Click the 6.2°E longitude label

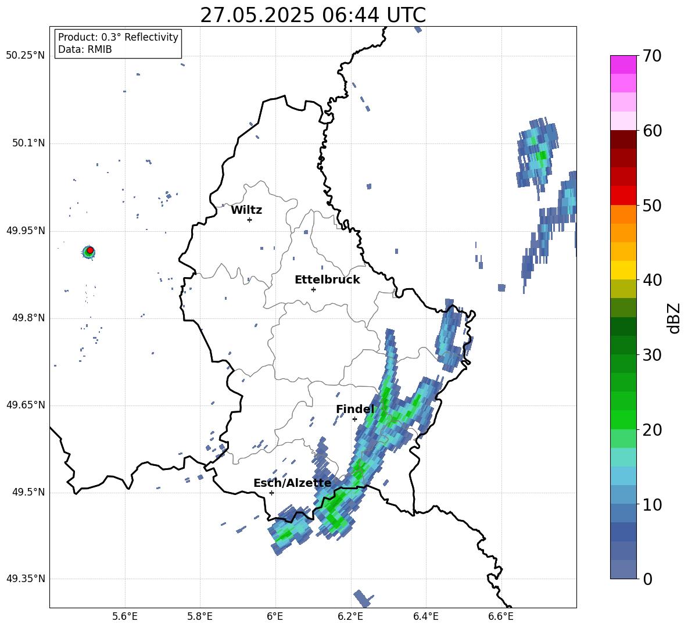tap(350, 616)
